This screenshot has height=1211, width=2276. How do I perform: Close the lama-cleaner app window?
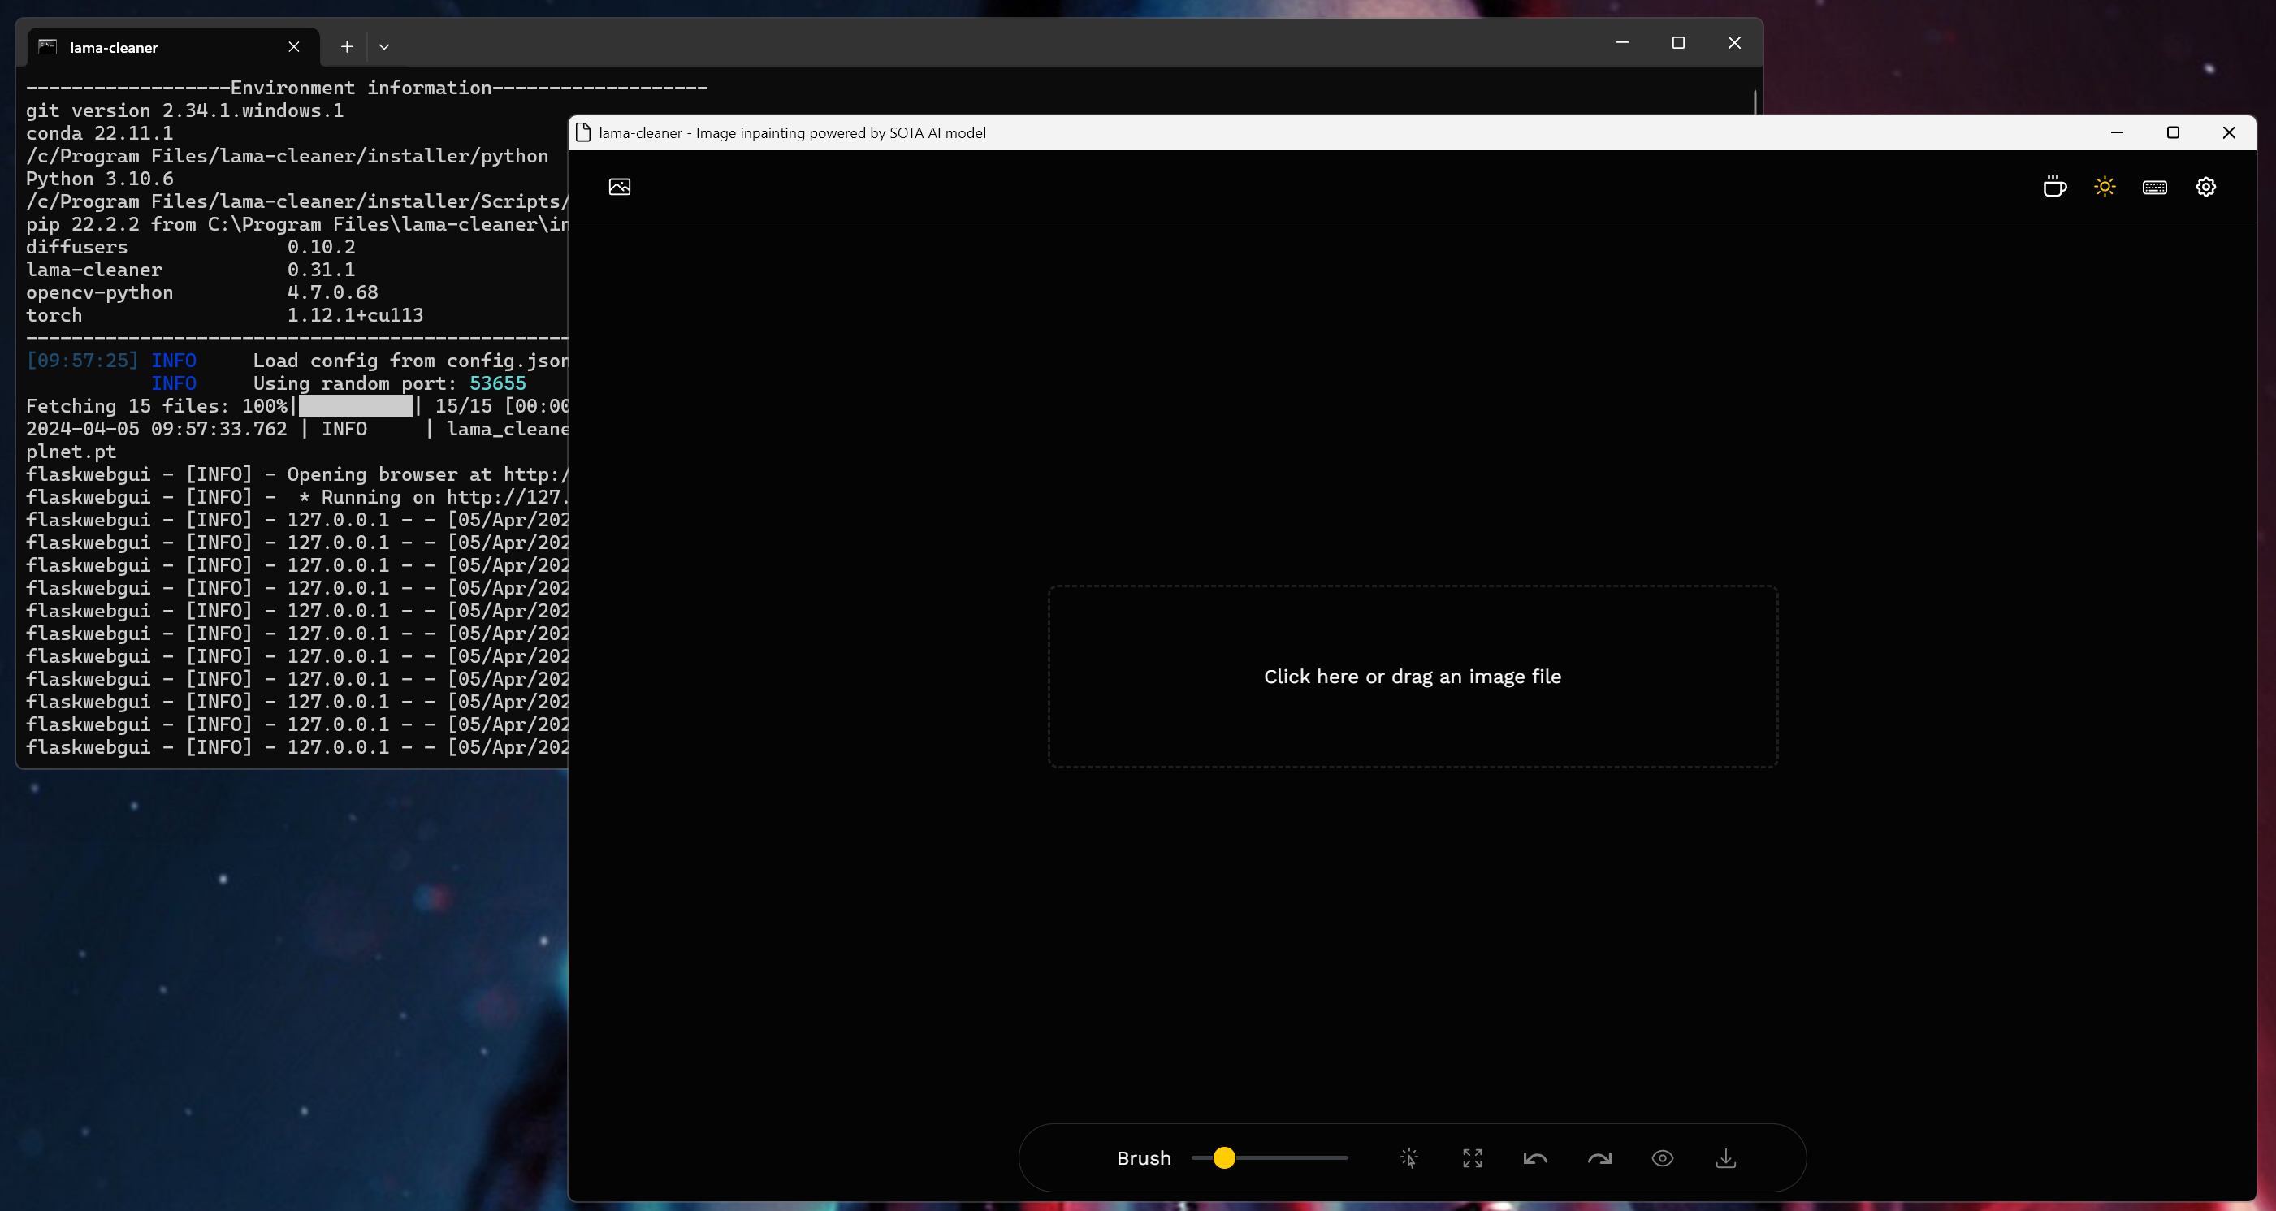click(2229, 132)
